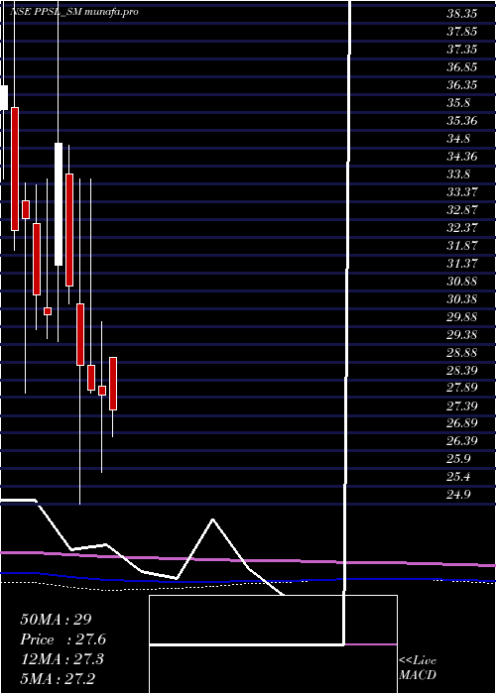496x694 pixels.
Task: Open the Live MACD label
Action: coord(418,668)
